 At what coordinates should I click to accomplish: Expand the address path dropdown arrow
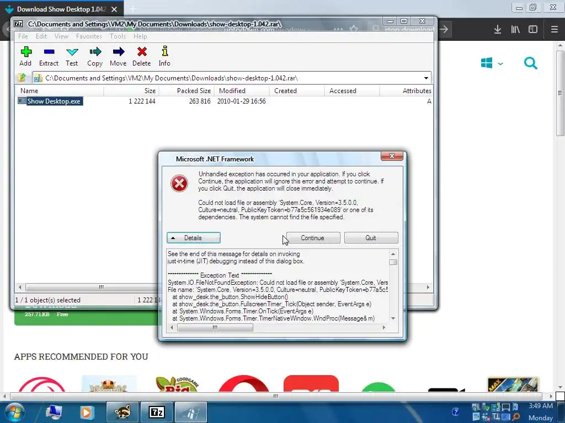[426, 78]
